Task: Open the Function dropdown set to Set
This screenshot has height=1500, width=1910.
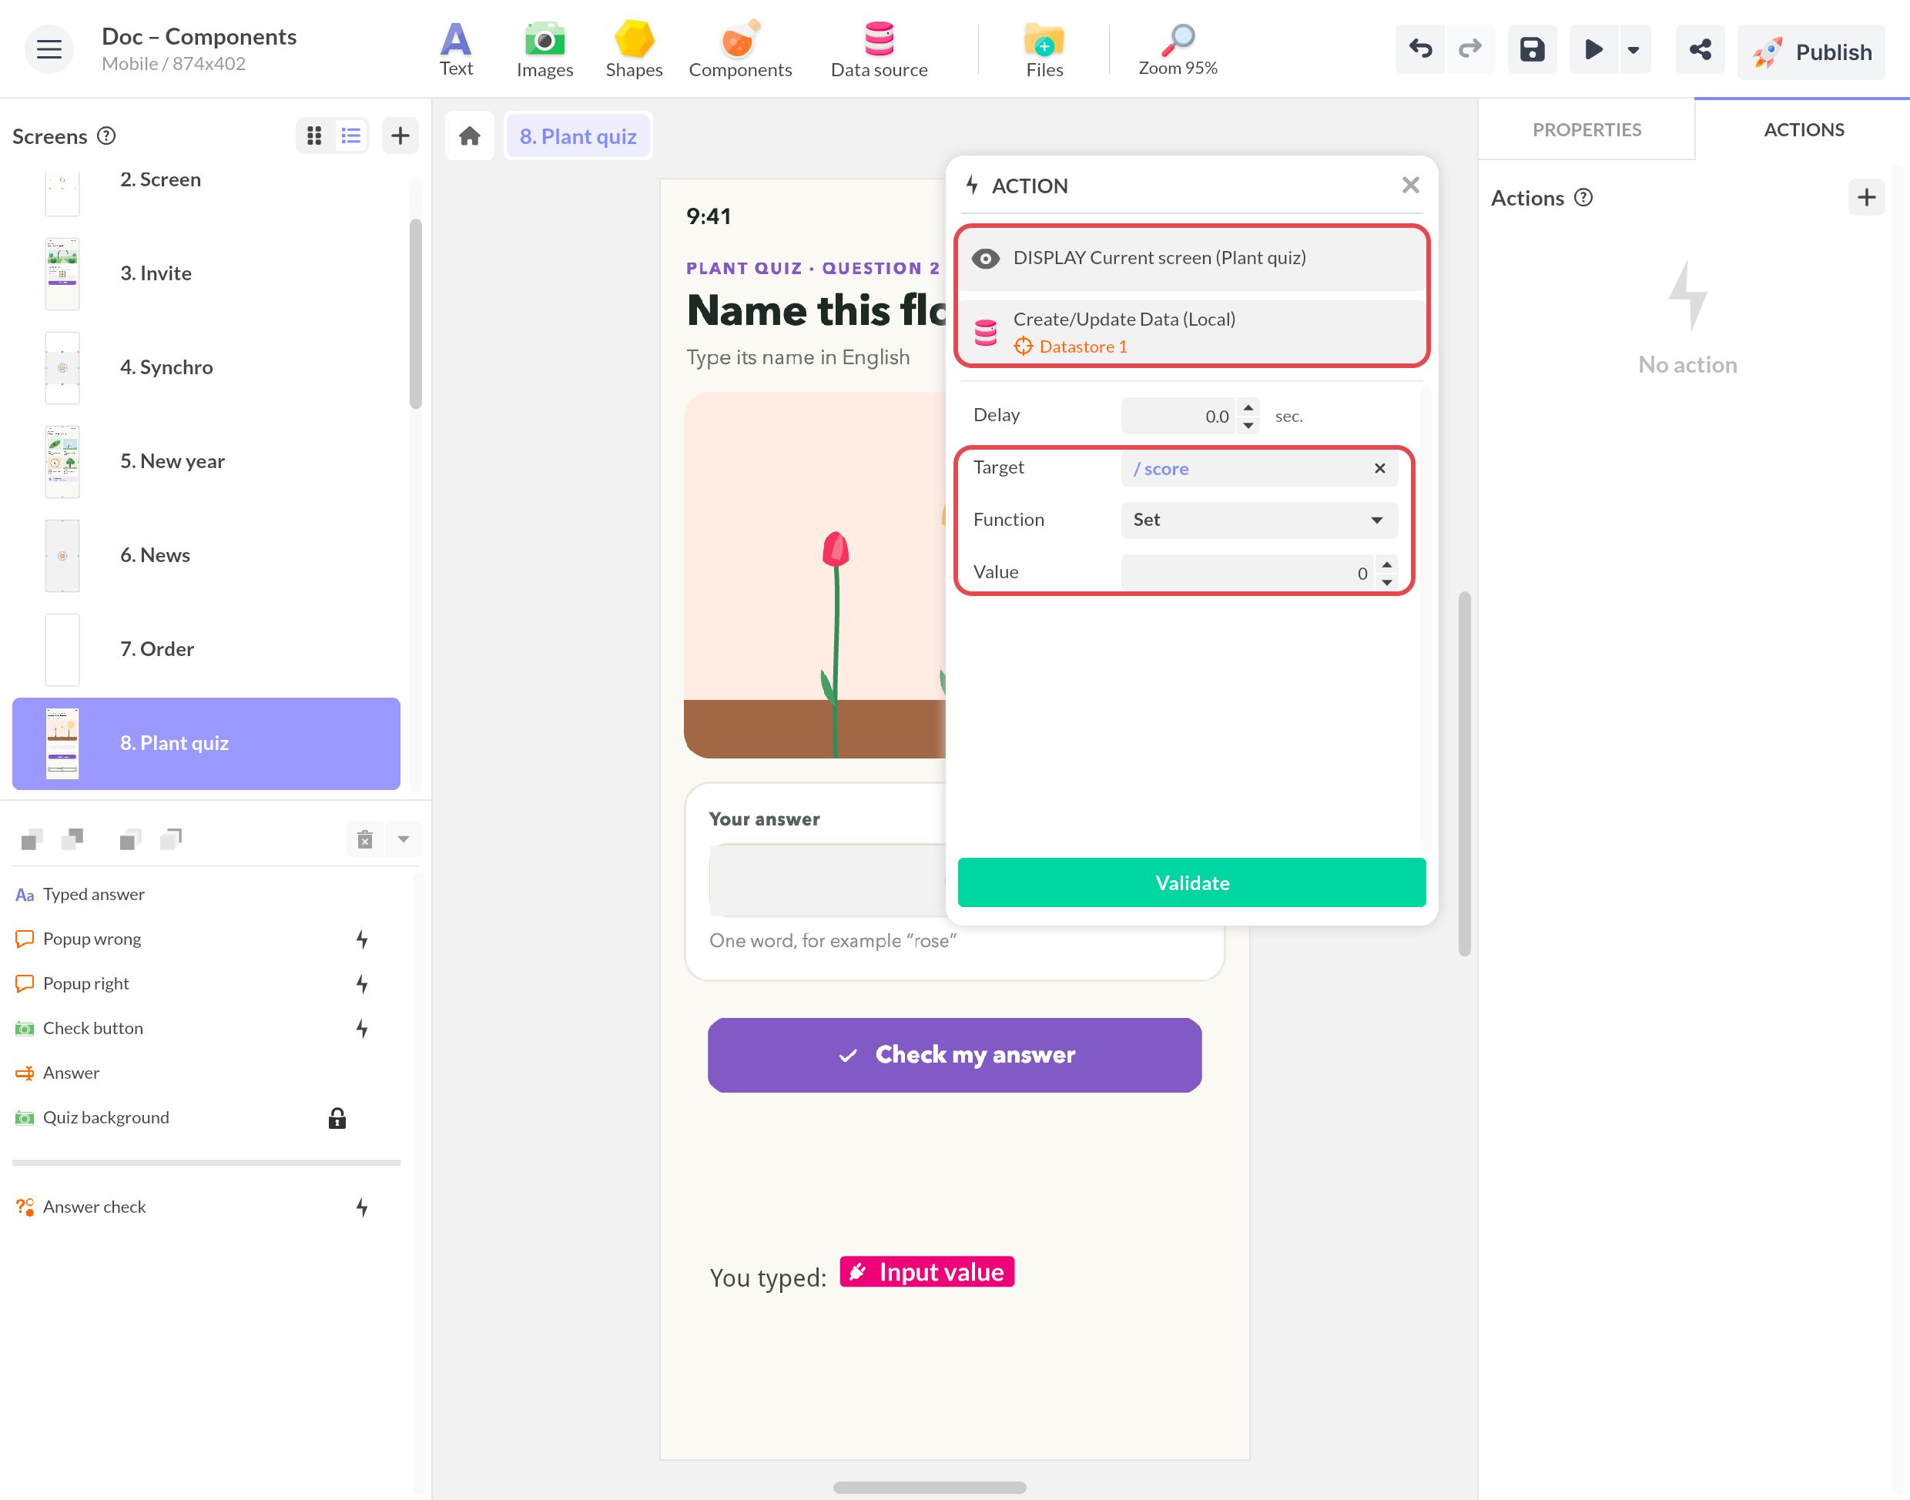Action: 1259,520
